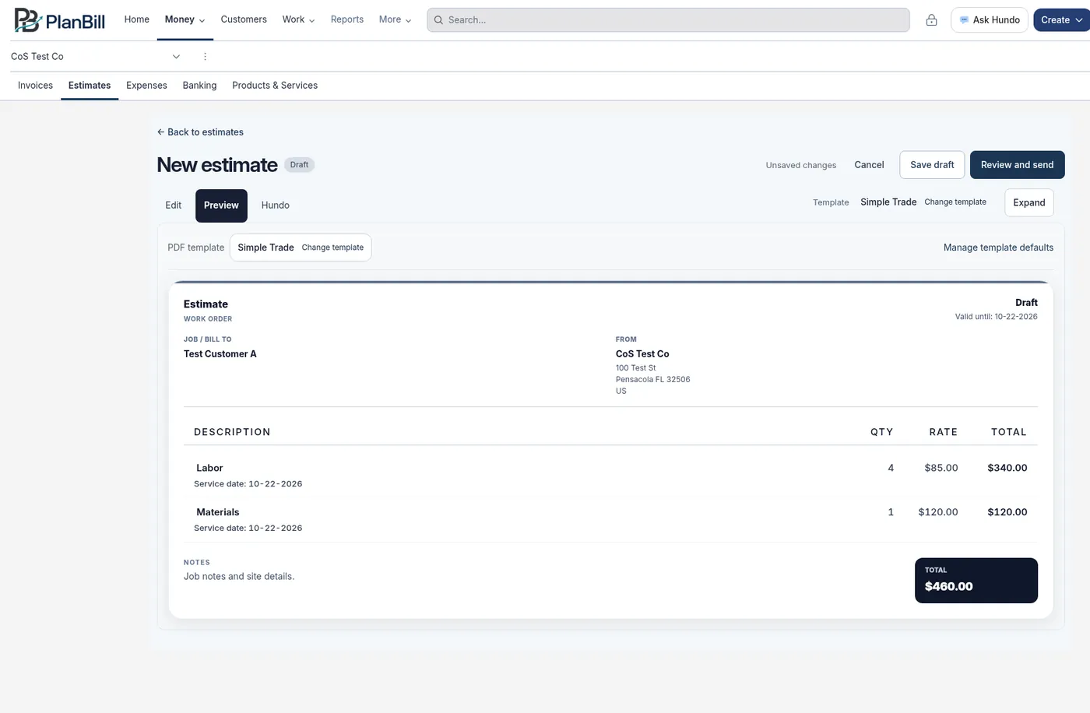Click the Materials line item
Screen dimensions: 1090x713
point(218,512)
